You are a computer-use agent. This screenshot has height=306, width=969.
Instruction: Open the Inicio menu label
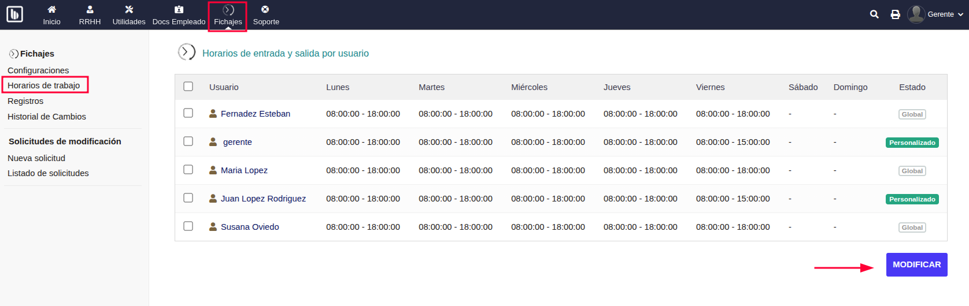click(51, 22)
